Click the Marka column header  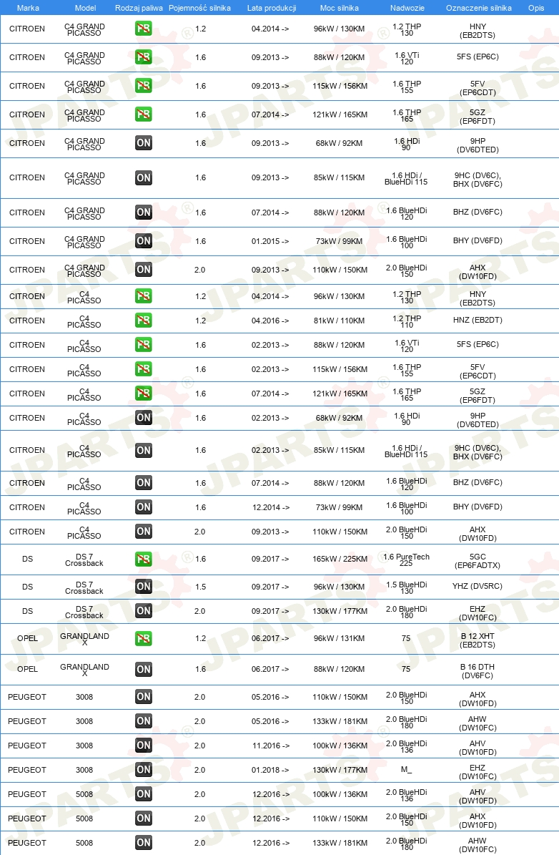point(28,8)
